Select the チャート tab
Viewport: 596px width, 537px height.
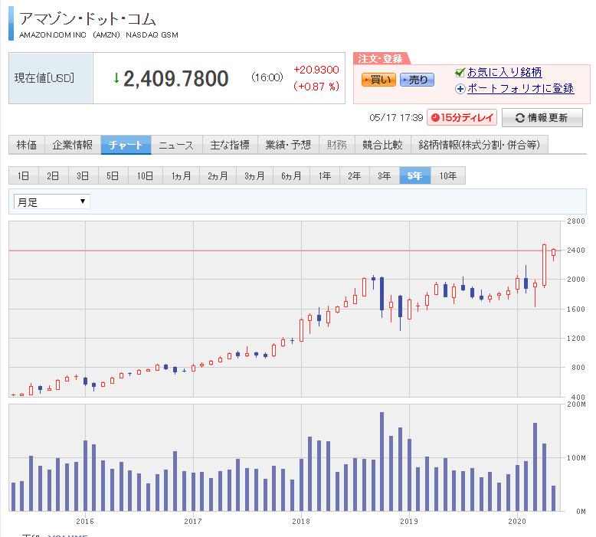(126, 145)
